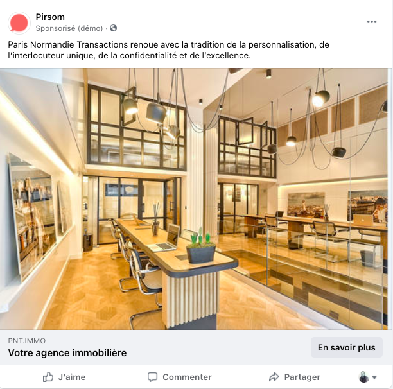The width and height of the screenshot is (393, 389).
Task: Click the Votre agence immobilière headline
Action: tap(67, 352)
